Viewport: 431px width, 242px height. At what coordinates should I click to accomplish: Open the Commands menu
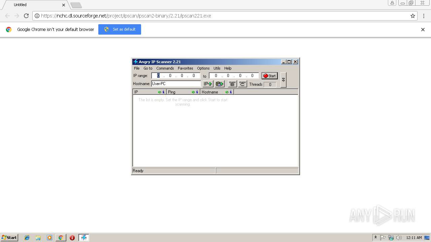click(165, 68)
